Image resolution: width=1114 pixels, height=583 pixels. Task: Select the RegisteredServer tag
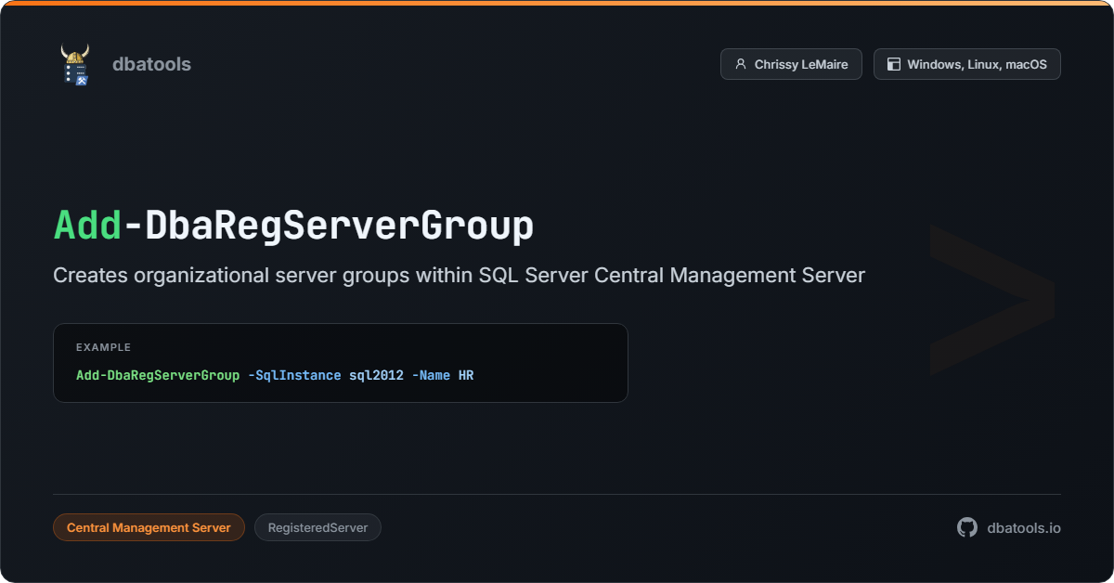pyautogui.click(x=317, y=527)
